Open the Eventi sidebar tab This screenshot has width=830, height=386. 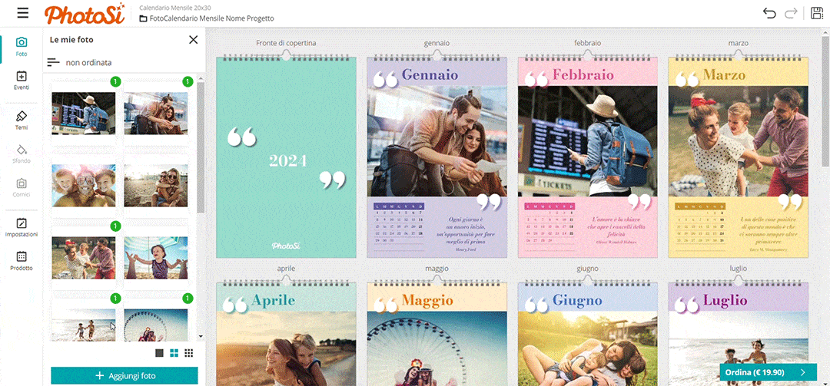[x=22, y=80]
